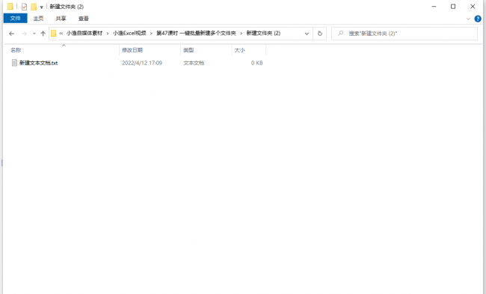The width and height of the screenshot is (486, 294).
Task: Open the 第47课时 breadcrumb folder
Action: 196,33
